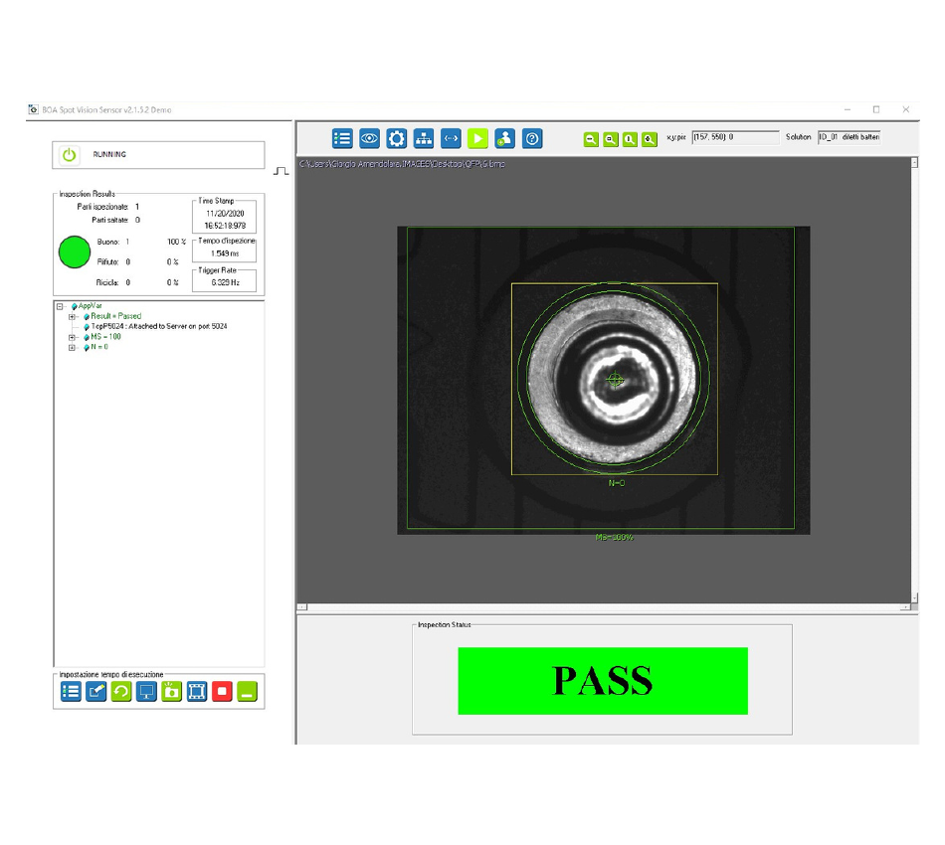
Task: Collapse the AppVar tree node
Action: tap(61, 306)
